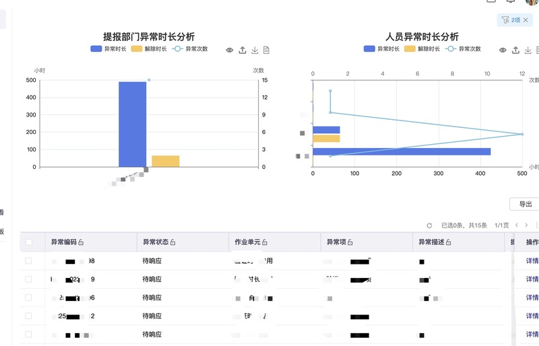Viewport: 539px width, 346px height.
Task: Click lock icon on 异常项 column
Action: (x=350, y=242)
